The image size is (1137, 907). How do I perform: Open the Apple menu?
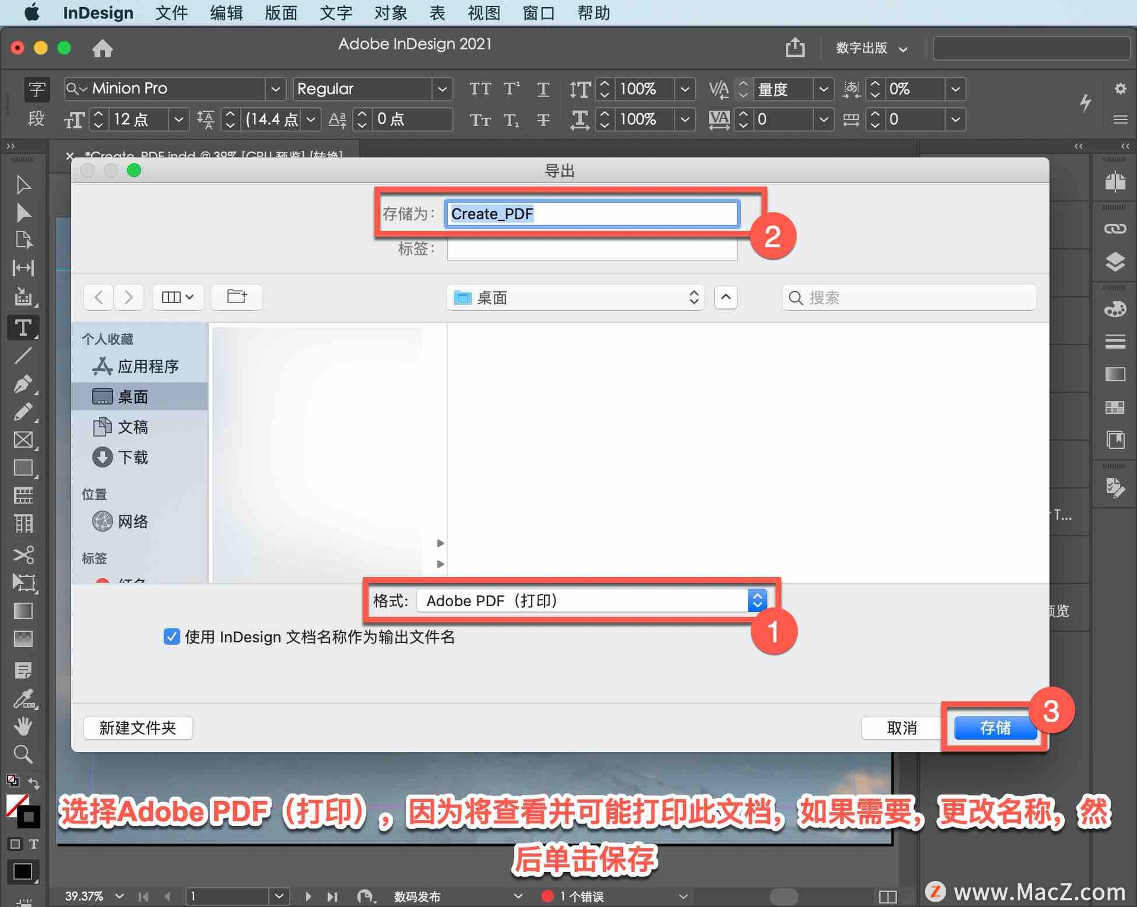[x=32, y=12]
